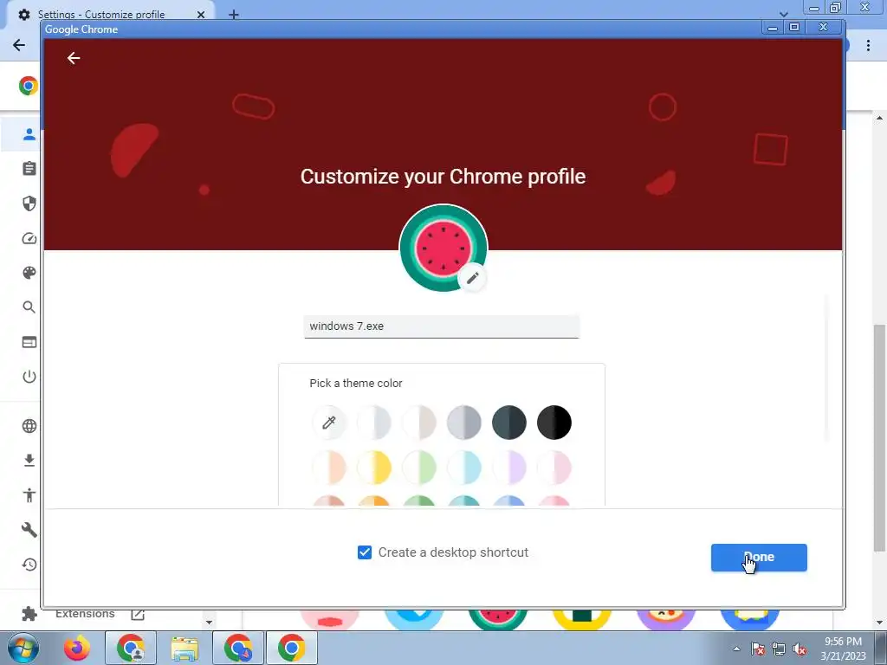Open Performance speedometer icon in sidebar
Screen dimensions: 887x665
click(x=29, y=239)
